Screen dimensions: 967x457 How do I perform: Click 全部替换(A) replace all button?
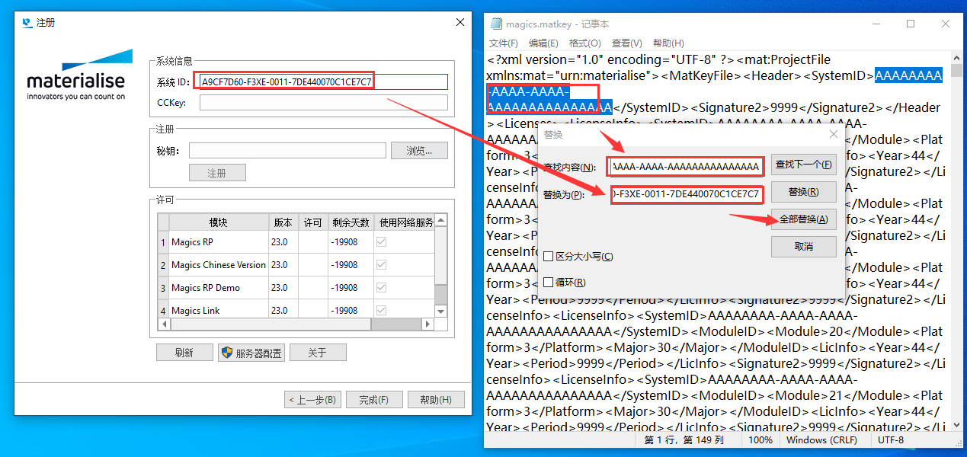[804, 219]
